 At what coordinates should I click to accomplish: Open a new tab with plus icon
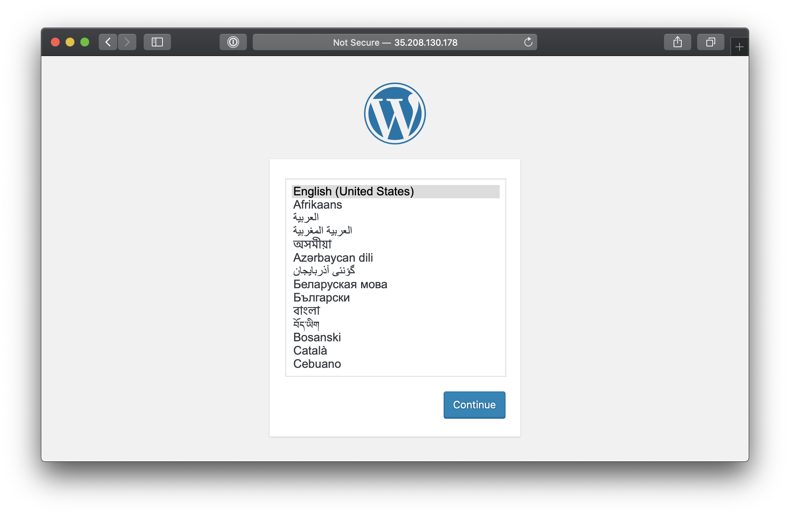point(739,47)
